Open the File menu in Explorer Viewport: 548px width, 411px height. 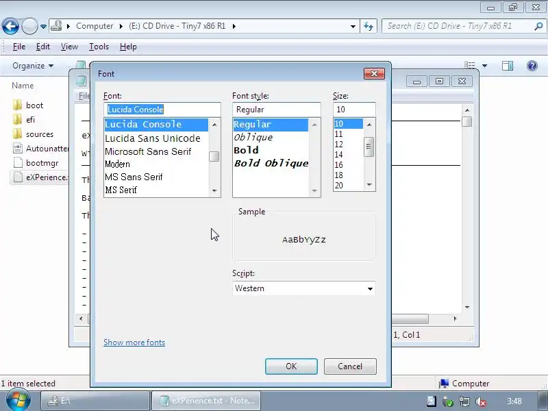coord(19,47)
